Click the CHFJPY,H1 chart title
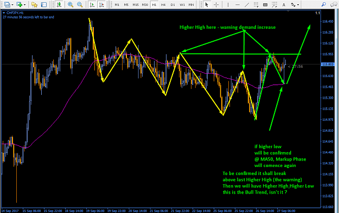Screen dimensions: 339x213 tap(15, 13)
